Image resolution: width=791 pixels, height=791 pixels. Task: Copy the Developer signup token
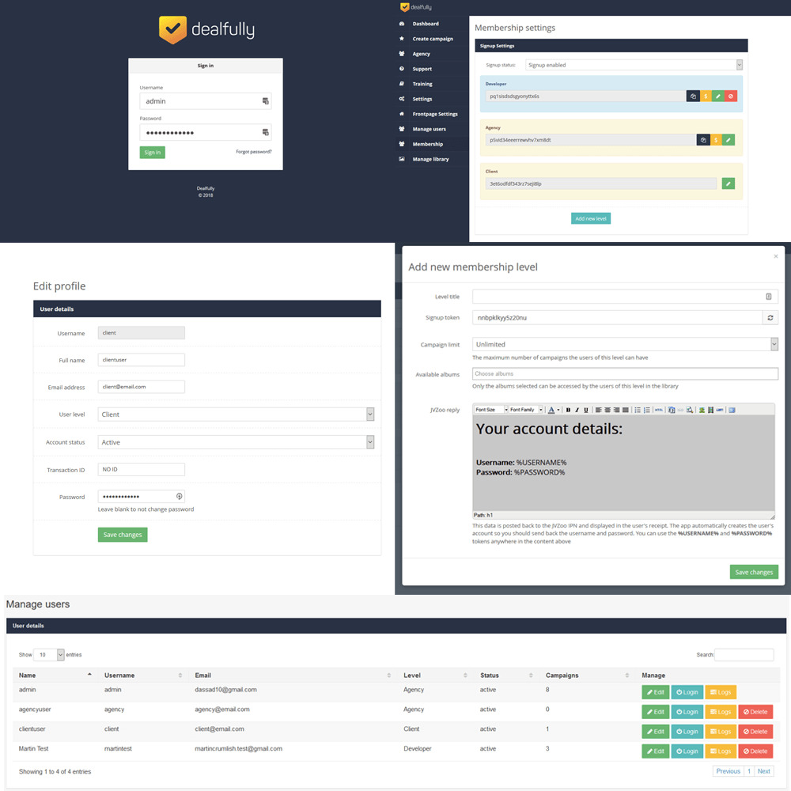point(693,97)
